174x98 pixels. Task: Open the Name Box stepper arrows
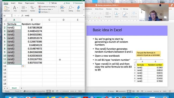pyautogui.click(x=11, y=16)
